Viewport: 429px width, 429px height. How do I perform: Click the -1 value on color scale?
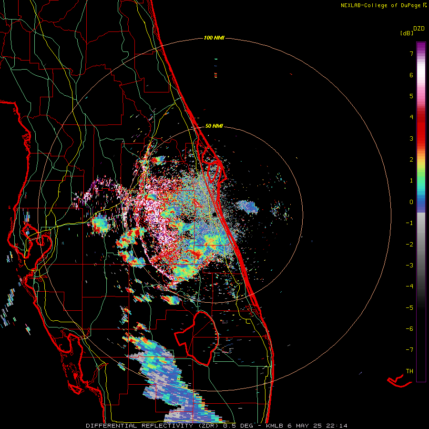click(409, 223)
